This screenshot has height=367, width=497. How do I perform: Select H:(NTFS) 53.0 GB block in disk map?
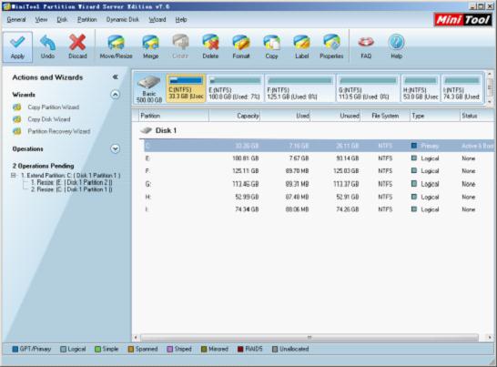tap(421, 88)
